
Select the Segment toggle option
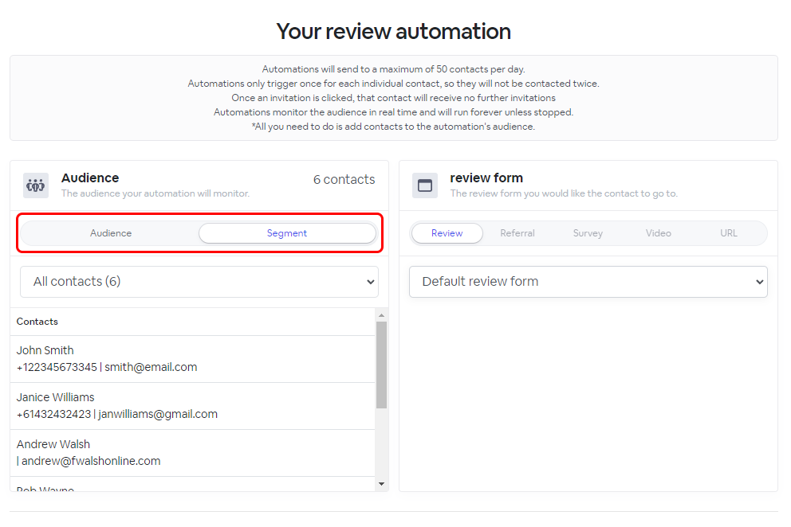tap(287, 233)
